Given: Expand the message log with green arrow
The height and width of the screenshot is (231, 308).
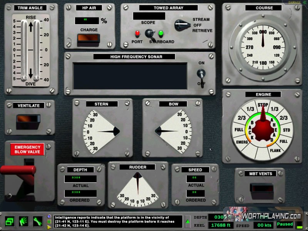Looking at the screenshot, I should click(187, 221).
